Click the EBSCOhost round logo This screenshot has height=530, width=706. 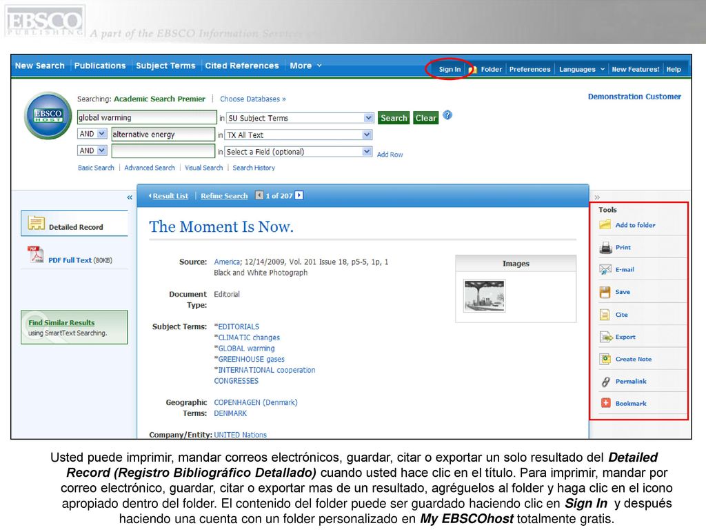click(48, 115)
